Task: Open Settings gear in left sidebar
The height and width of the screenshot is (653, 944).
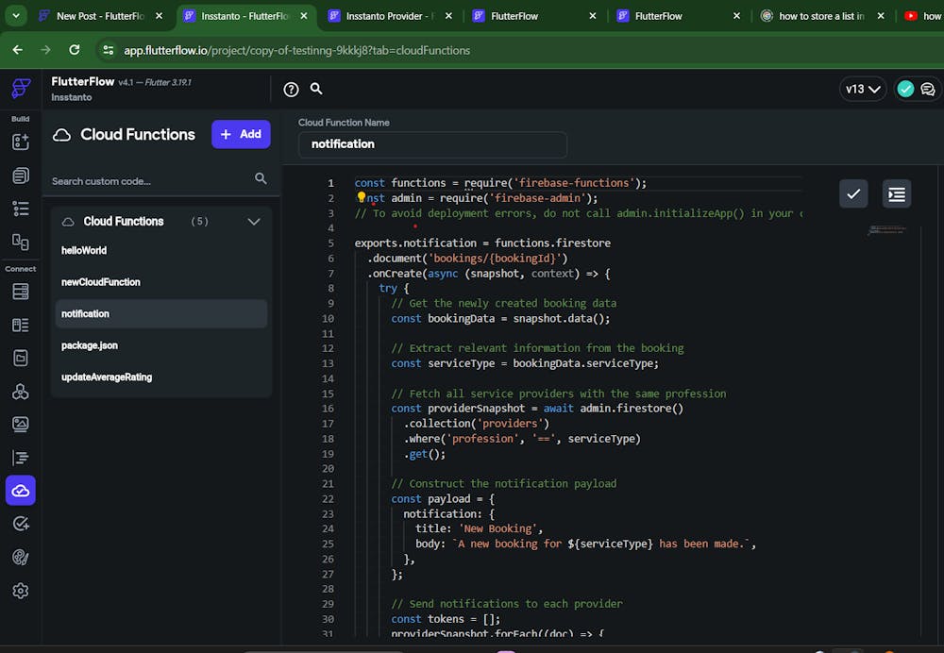Action: tap(20, 591)
